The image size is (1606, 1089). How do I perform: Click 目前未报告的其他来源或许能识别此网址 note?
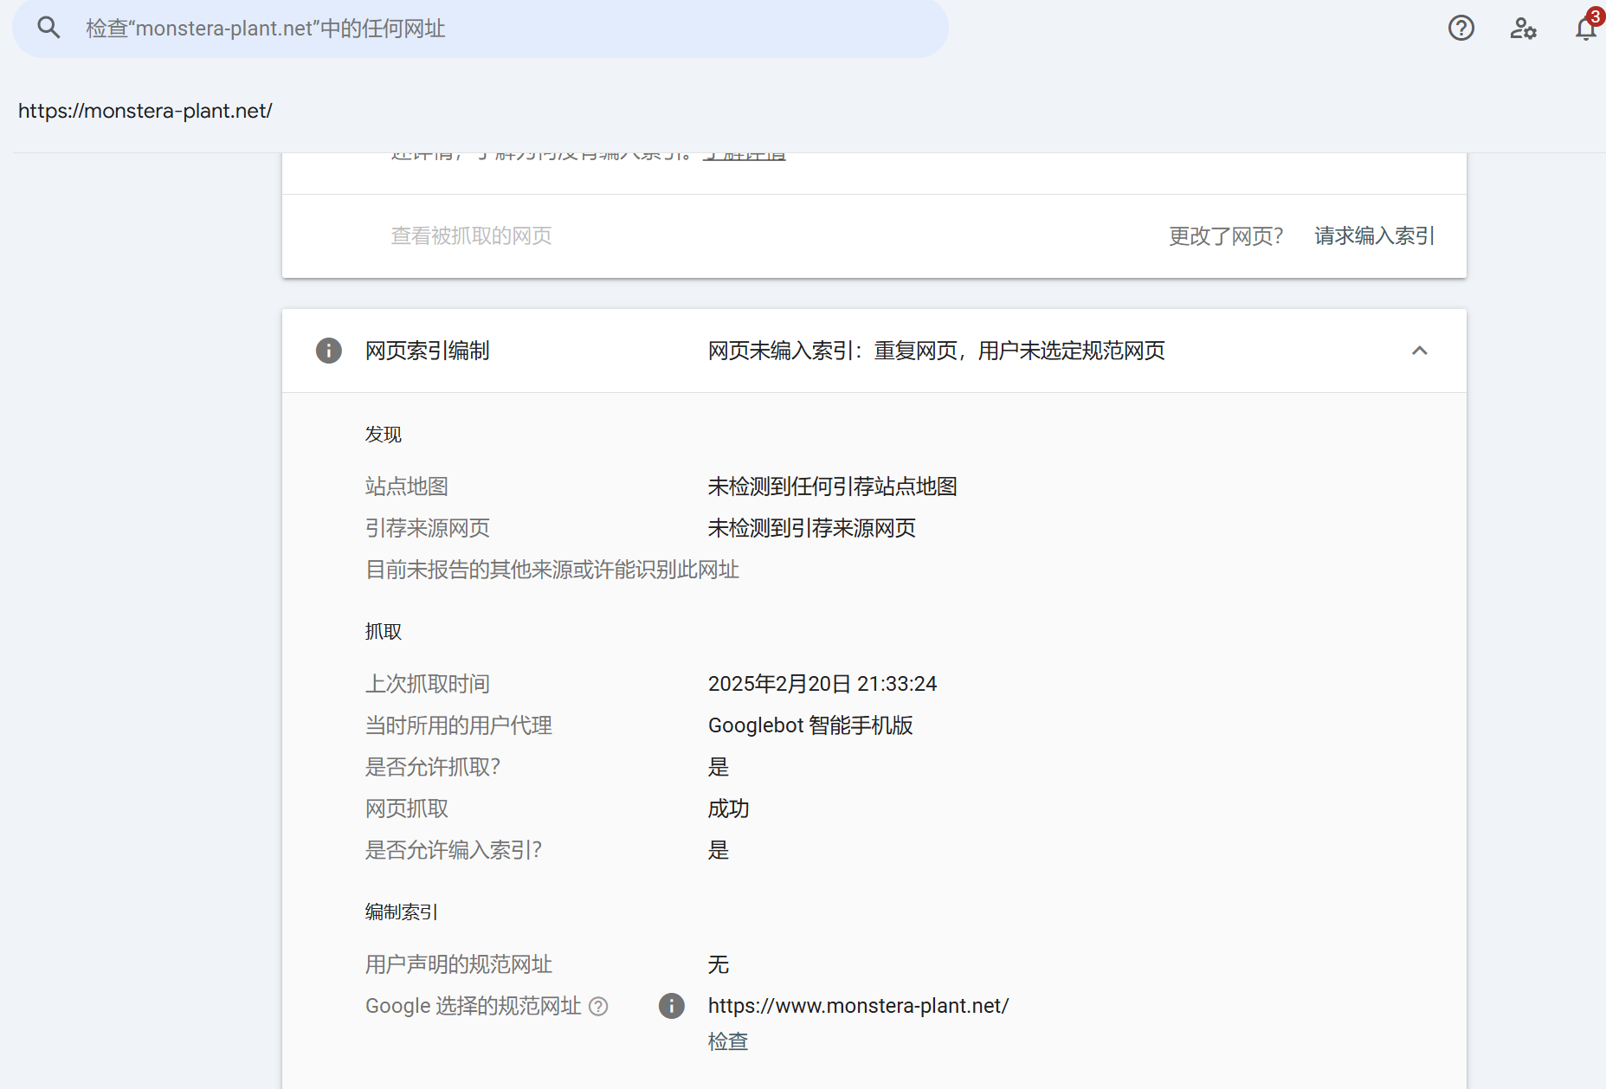click(x=551, y=570)
